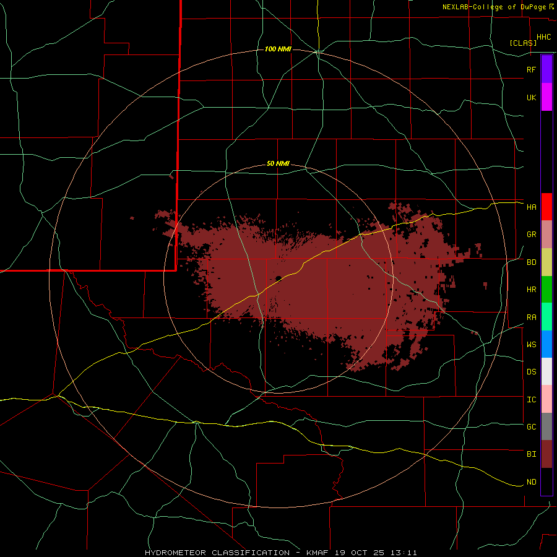Click the GR pink-brown legend swatch

(546, 235)
